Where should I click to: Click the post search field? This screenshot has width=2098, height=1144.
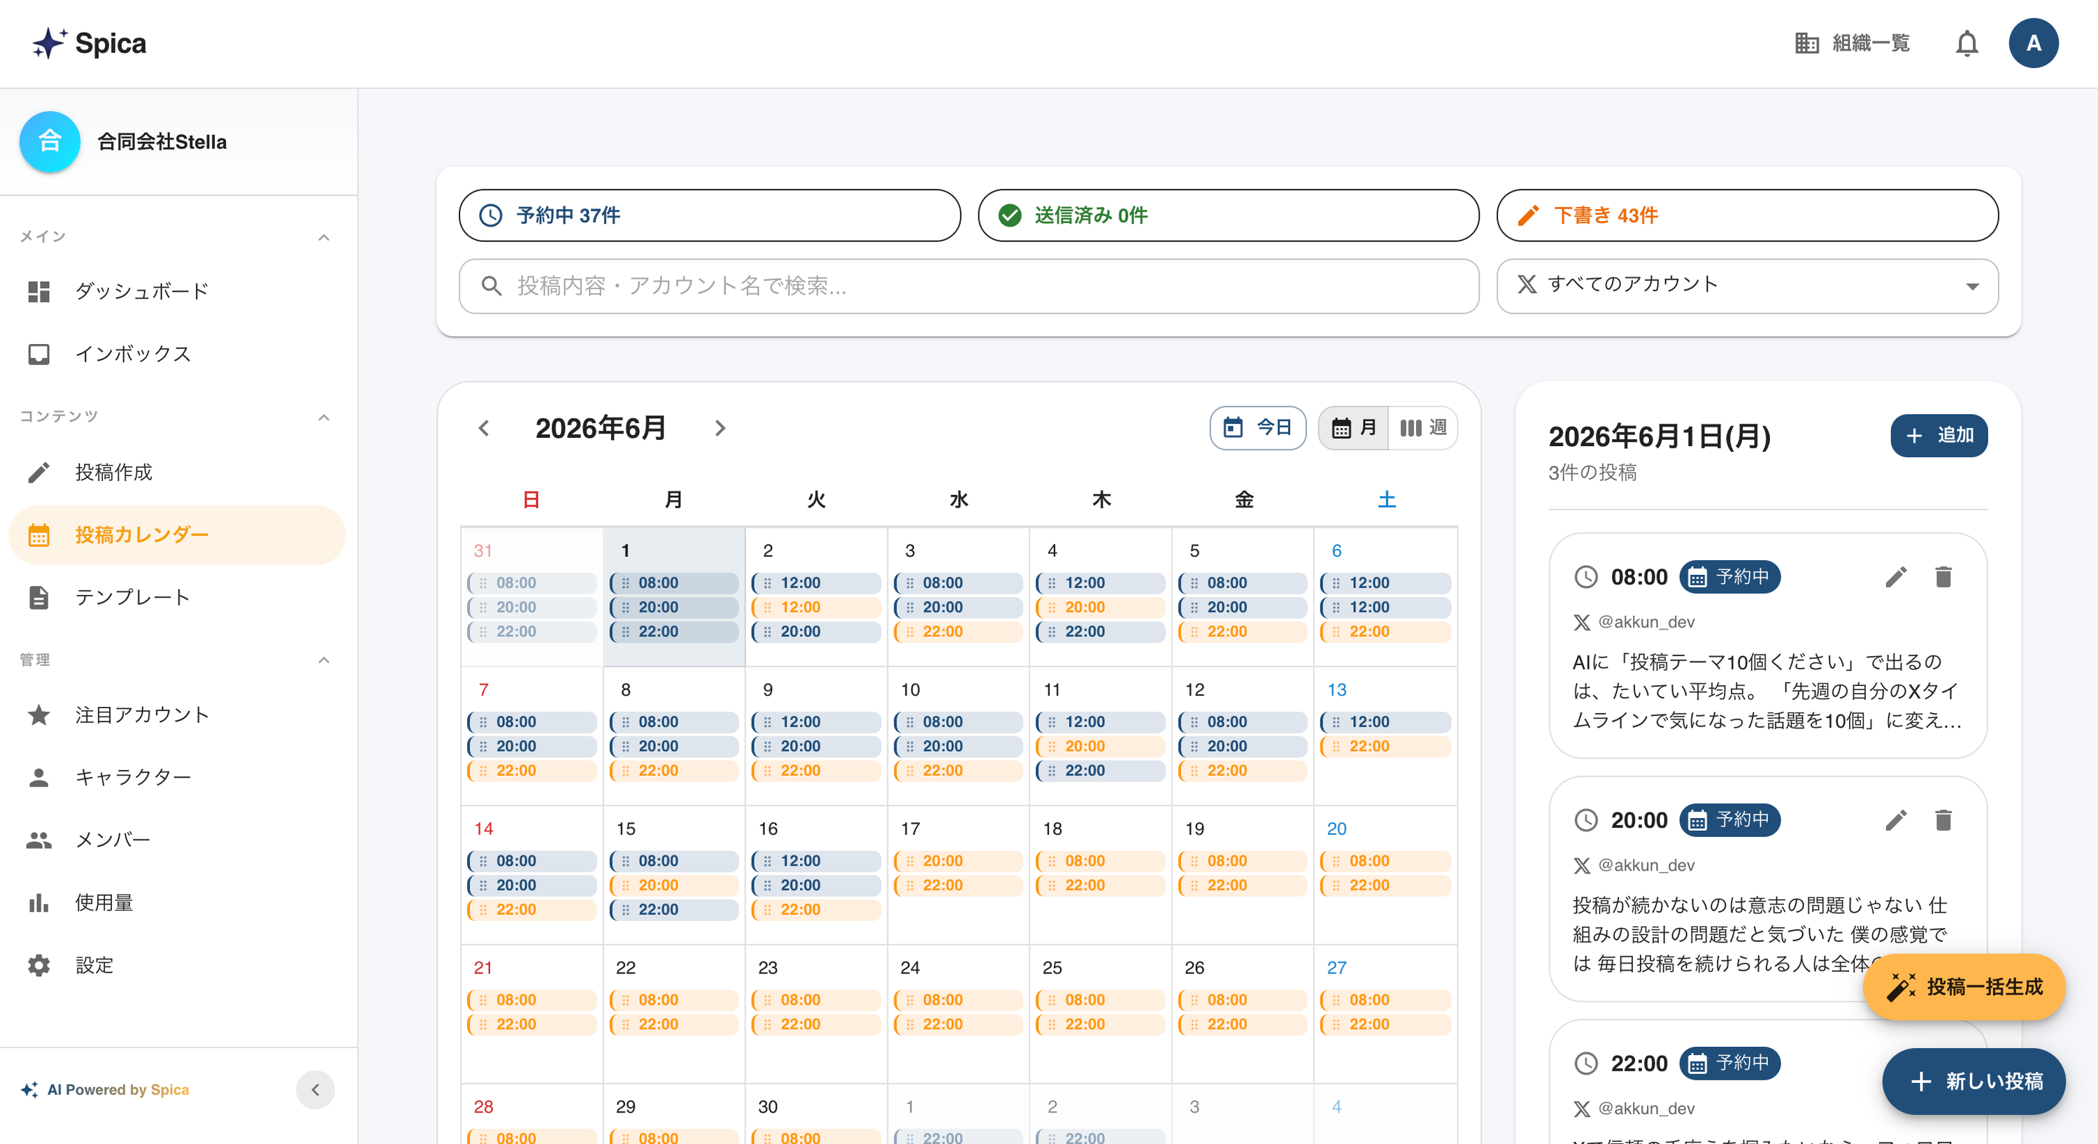(x=969, y=286)
